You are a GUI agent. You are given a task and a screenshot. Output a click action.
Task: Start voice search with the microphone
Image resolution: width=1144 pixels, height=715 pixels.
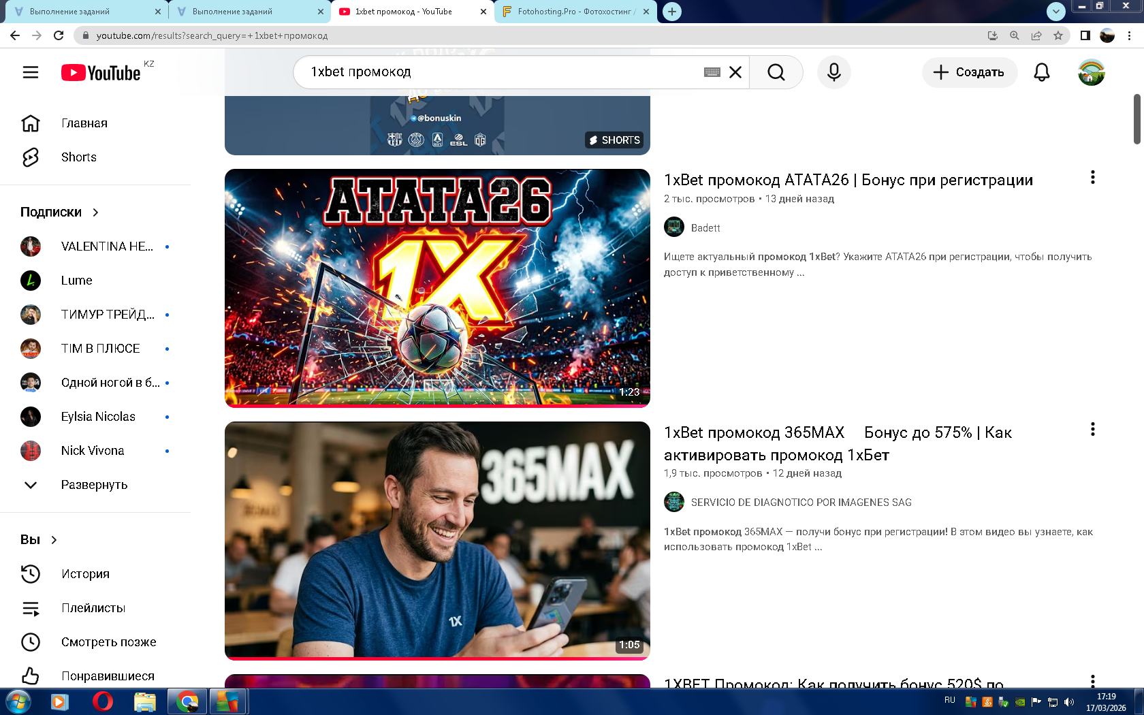[834, 72]
